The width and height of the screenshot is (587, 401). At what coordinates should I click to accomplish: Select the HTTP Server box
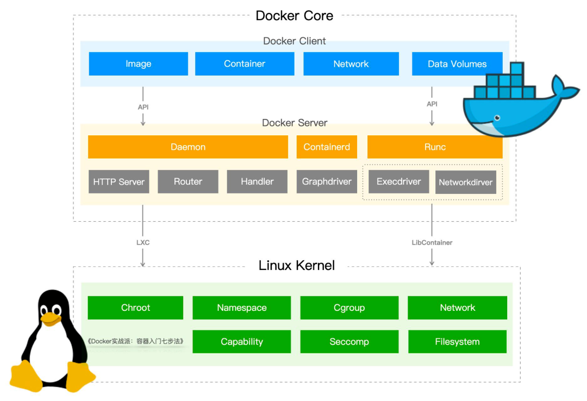(118, 181)
